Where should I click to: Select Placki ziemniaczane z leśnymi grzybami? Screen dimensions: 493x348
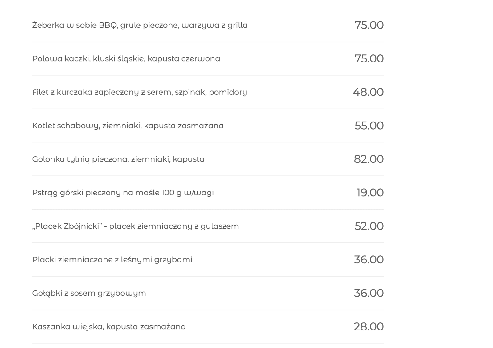point(112,260)
